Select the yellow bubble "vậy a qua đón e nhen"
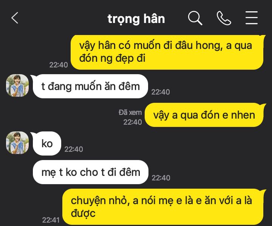Screen dimensions: 272x226 (204, 115)
